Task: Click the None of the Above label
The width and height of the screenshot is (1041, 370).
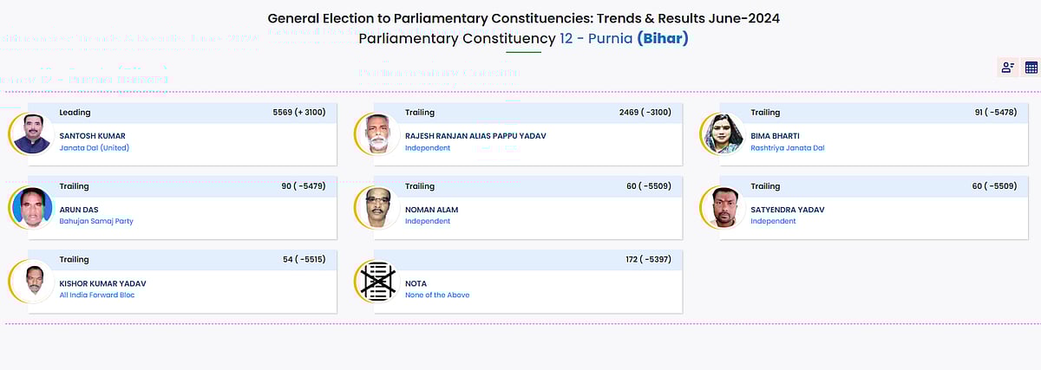Action: pyautogui.click(x=437, y=295)
